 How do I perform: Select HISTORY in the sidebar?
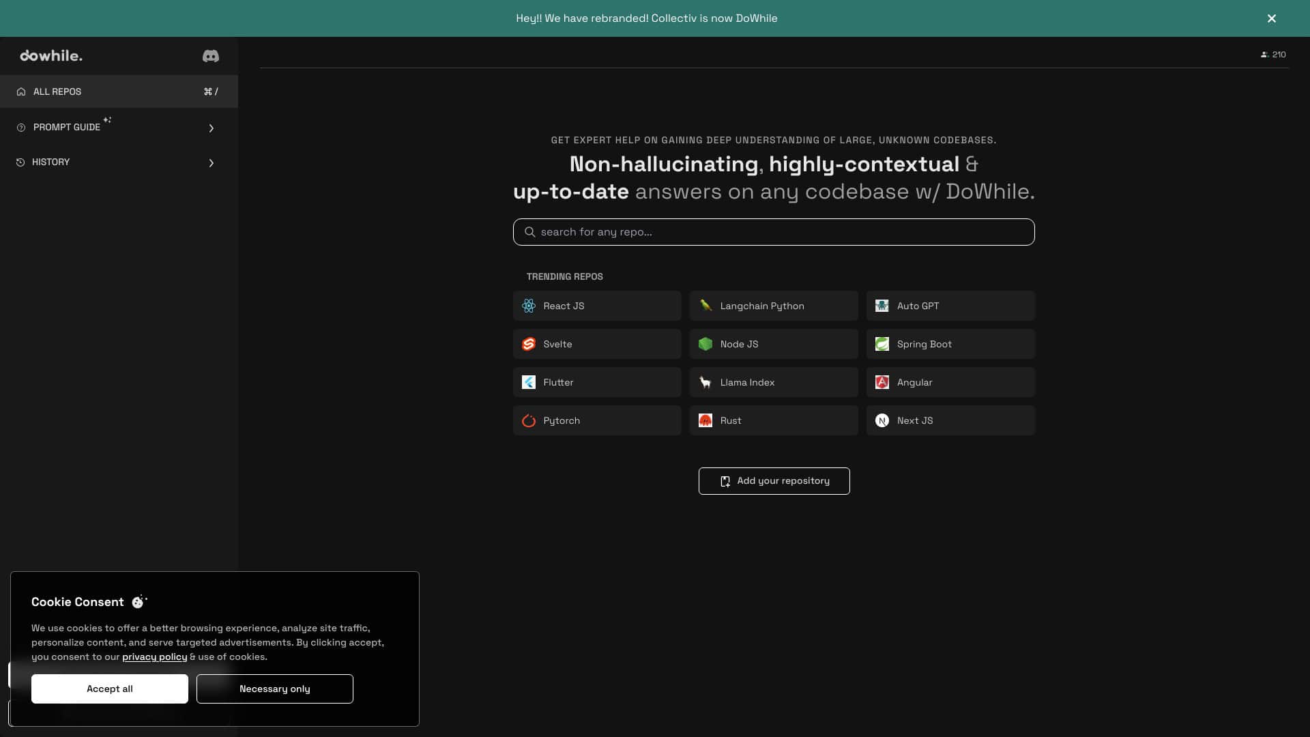pyautogui.click(x=50, y=162)
